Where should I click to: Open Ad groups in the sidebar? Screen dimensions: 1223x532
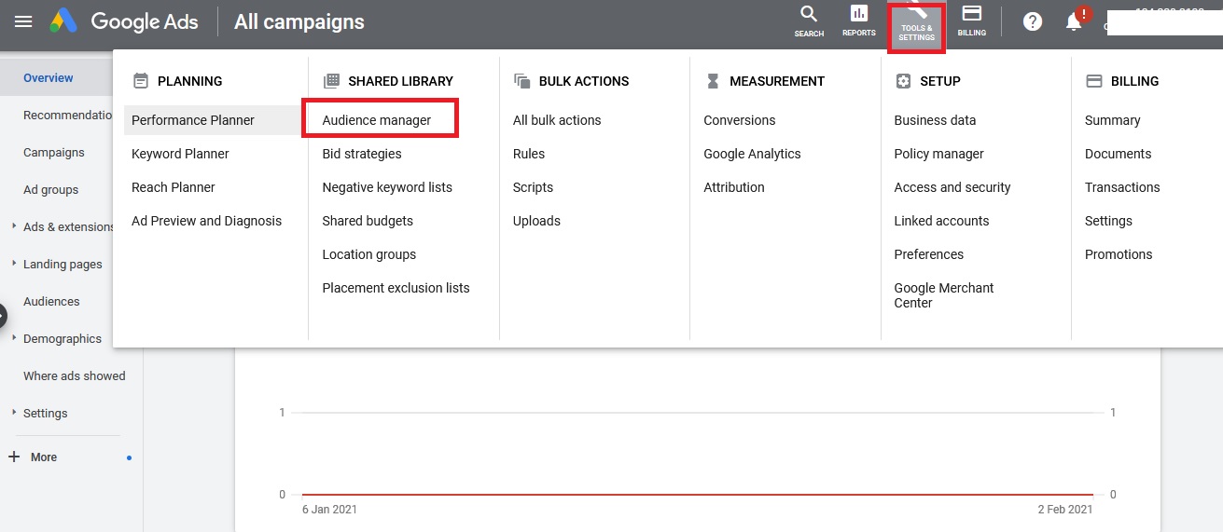click(x=51, y=189)
